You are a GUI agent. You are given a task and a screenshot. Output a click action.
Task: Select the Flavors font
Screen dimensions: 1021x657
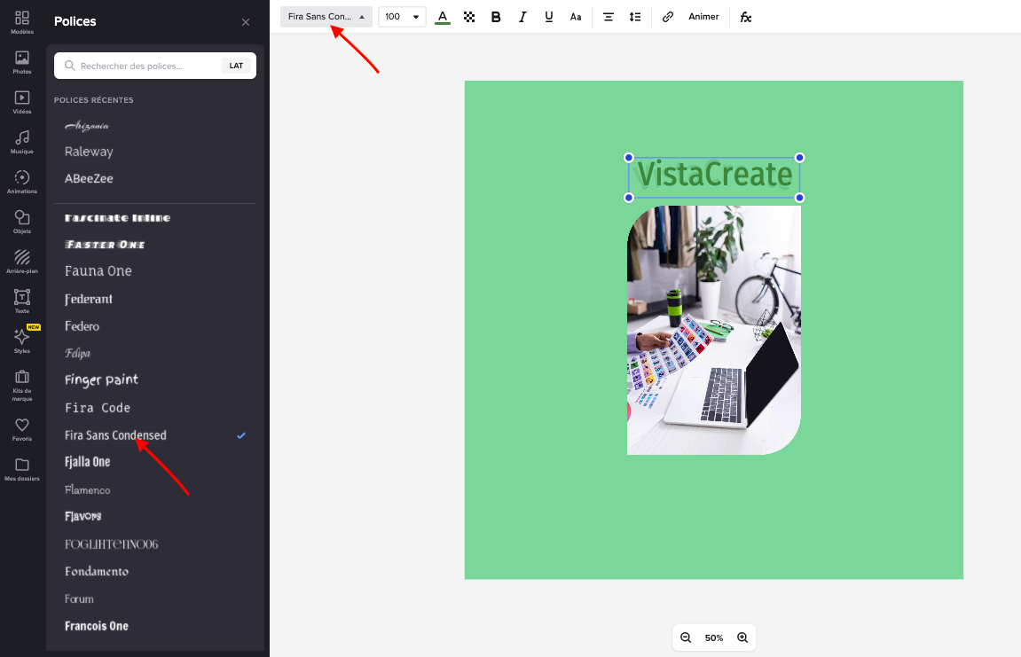click(82, 516)
